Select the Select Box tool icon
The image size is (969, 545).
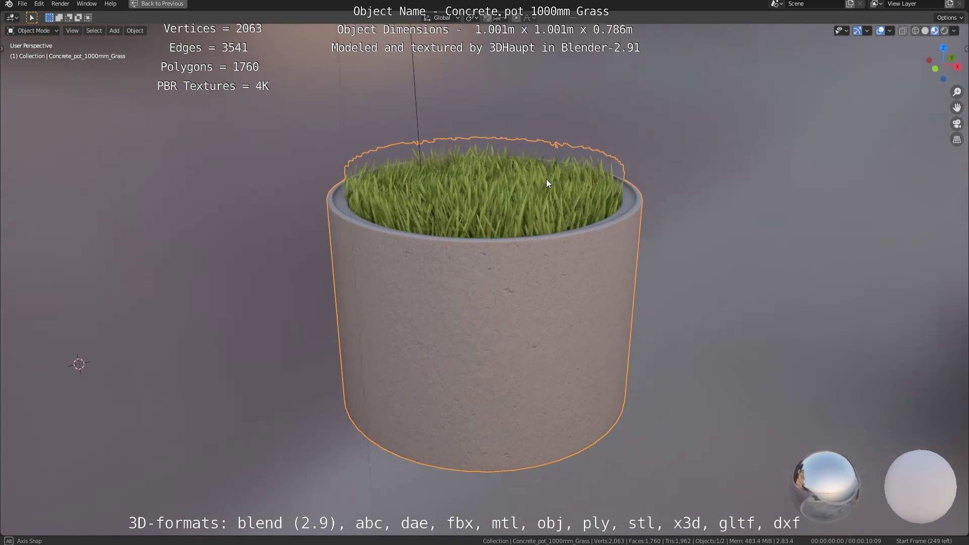coord(32,18)
